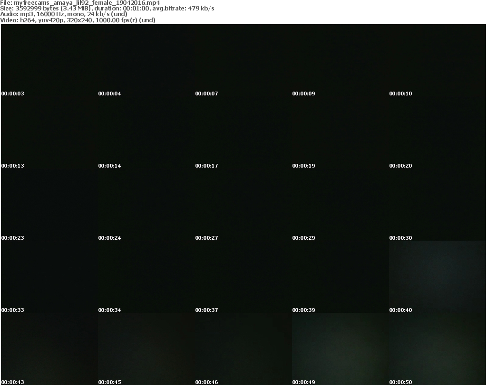This screenshot has width=487, height=385.
Task: Pick the frame thumbnail stamped 00:00:19
Action: coord(340,132)
